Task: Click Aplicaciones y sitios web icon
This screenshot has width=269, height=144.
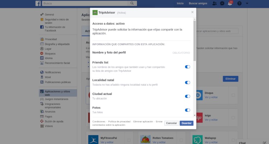Action: (42, 91)
